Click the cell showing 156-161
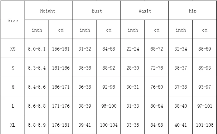This screenshot has height=134, width=217. coord(61,48)
